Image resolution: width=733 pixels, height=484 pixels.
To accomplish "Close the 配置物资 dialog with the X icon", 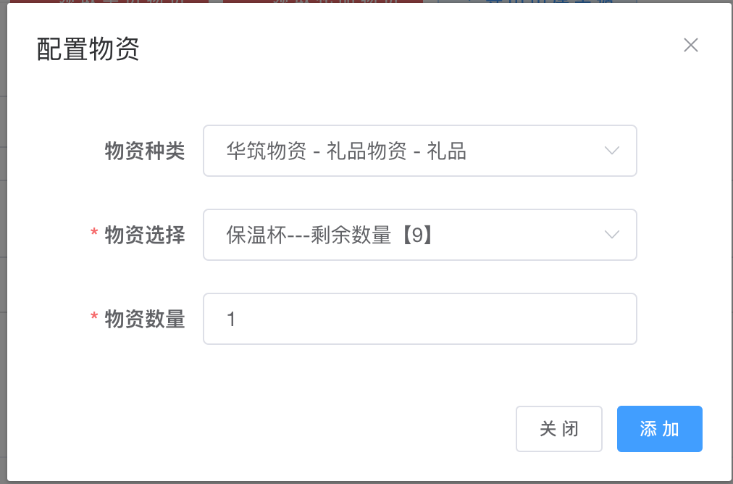I will [691, 46].
